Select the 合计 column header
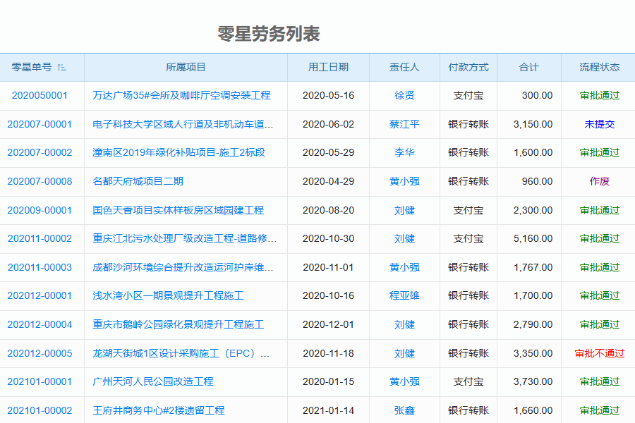The width and height of the screenshot is (635, 423). [529, 67]
